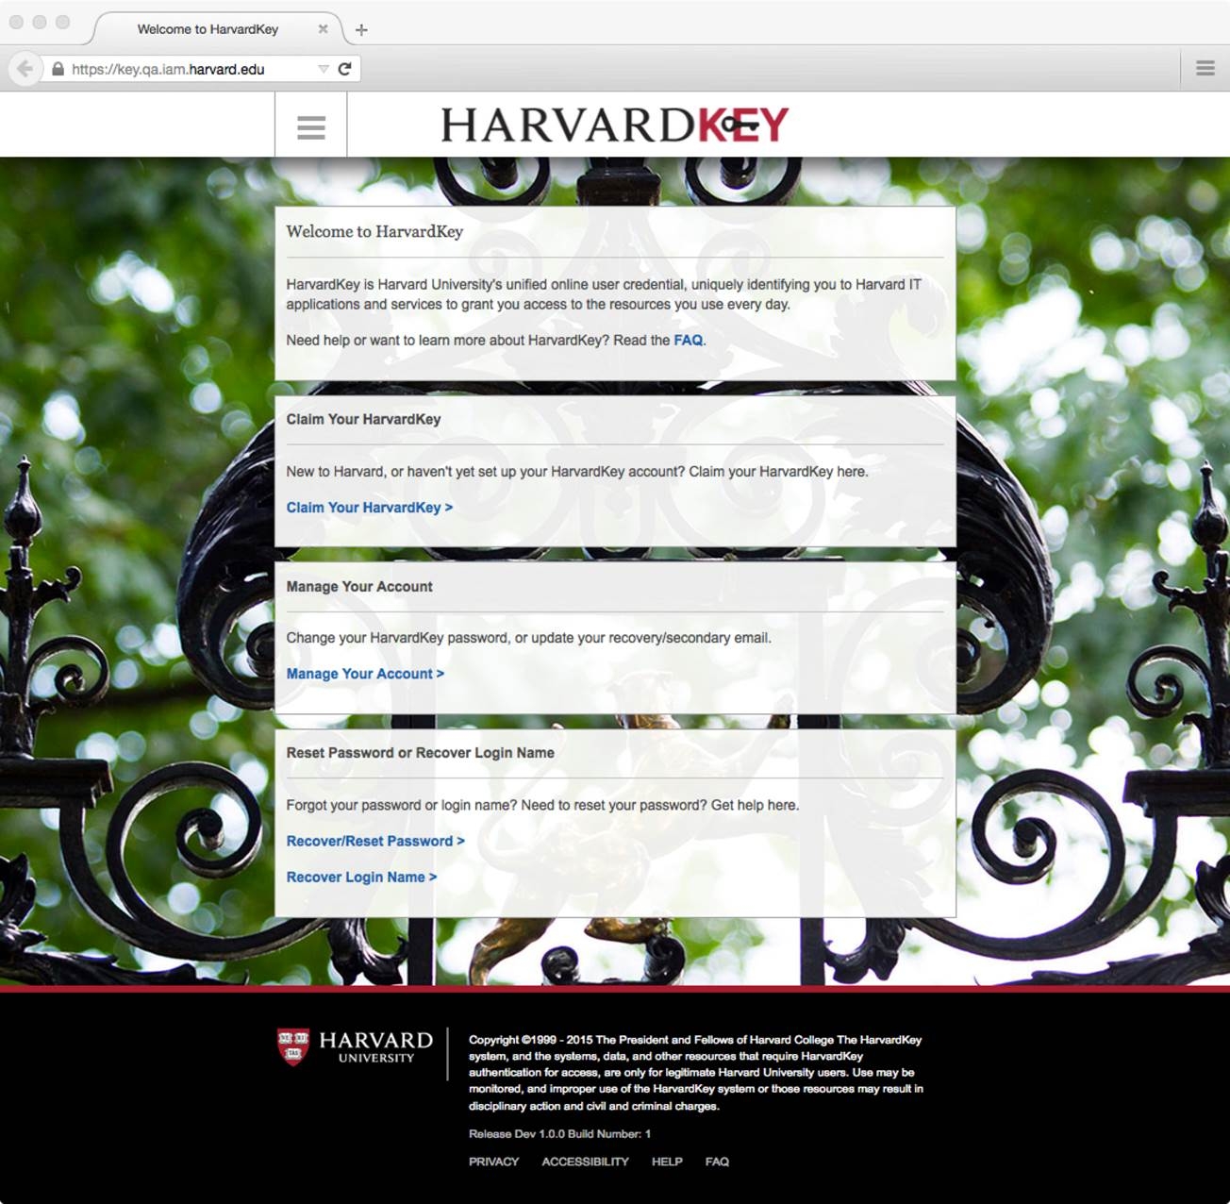1230x1204 pixels.
Task: Click Recover/Reset Password link
Action: tap(375, 841)
